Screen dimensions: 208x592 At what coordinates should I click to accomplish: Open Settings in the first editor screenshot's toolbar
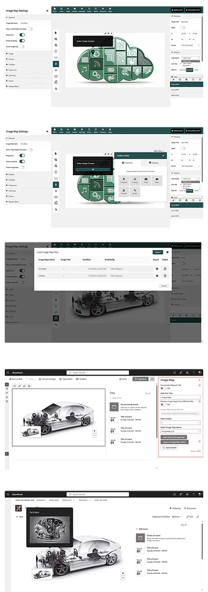click(82, 9)
